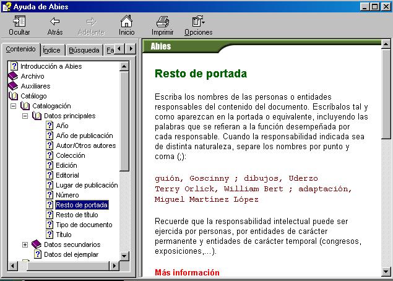The width and height of the screenshot is (393, 281).
Task: Open the Año de publicación topic
Action: (x=84, y=136)
